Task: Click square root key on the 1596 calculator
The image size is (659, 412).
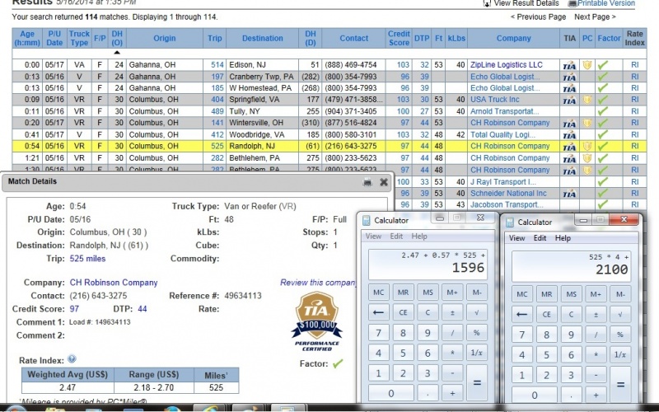Action: click(x=477, y=312)
